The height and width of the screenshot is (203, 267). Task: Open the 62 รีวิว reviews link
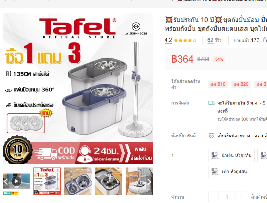pos(214,40)
